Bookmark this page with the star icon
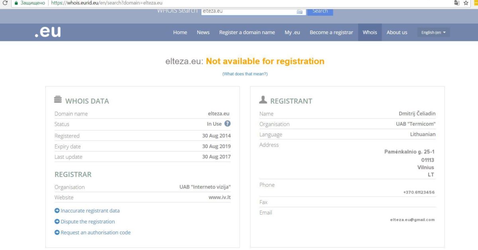This screenshot has height=250, width=478. tap(466, 3)
